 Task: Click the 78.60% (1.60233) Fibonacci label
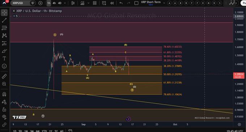173,47
